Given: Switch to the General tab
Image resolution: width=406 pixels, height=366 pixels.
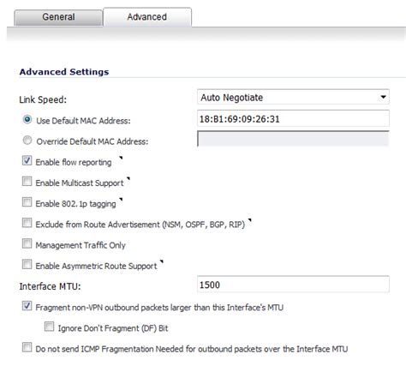Looking at the screenshot, I should point(58,17).
